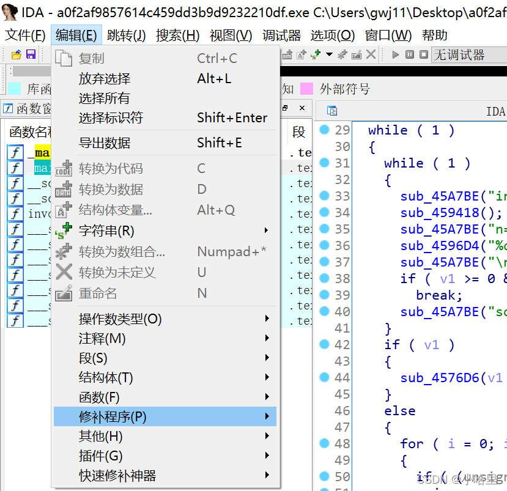Screen dimensions: 507x491
Task: Click the pause process toolbar icon
Action: coord(409,55)
